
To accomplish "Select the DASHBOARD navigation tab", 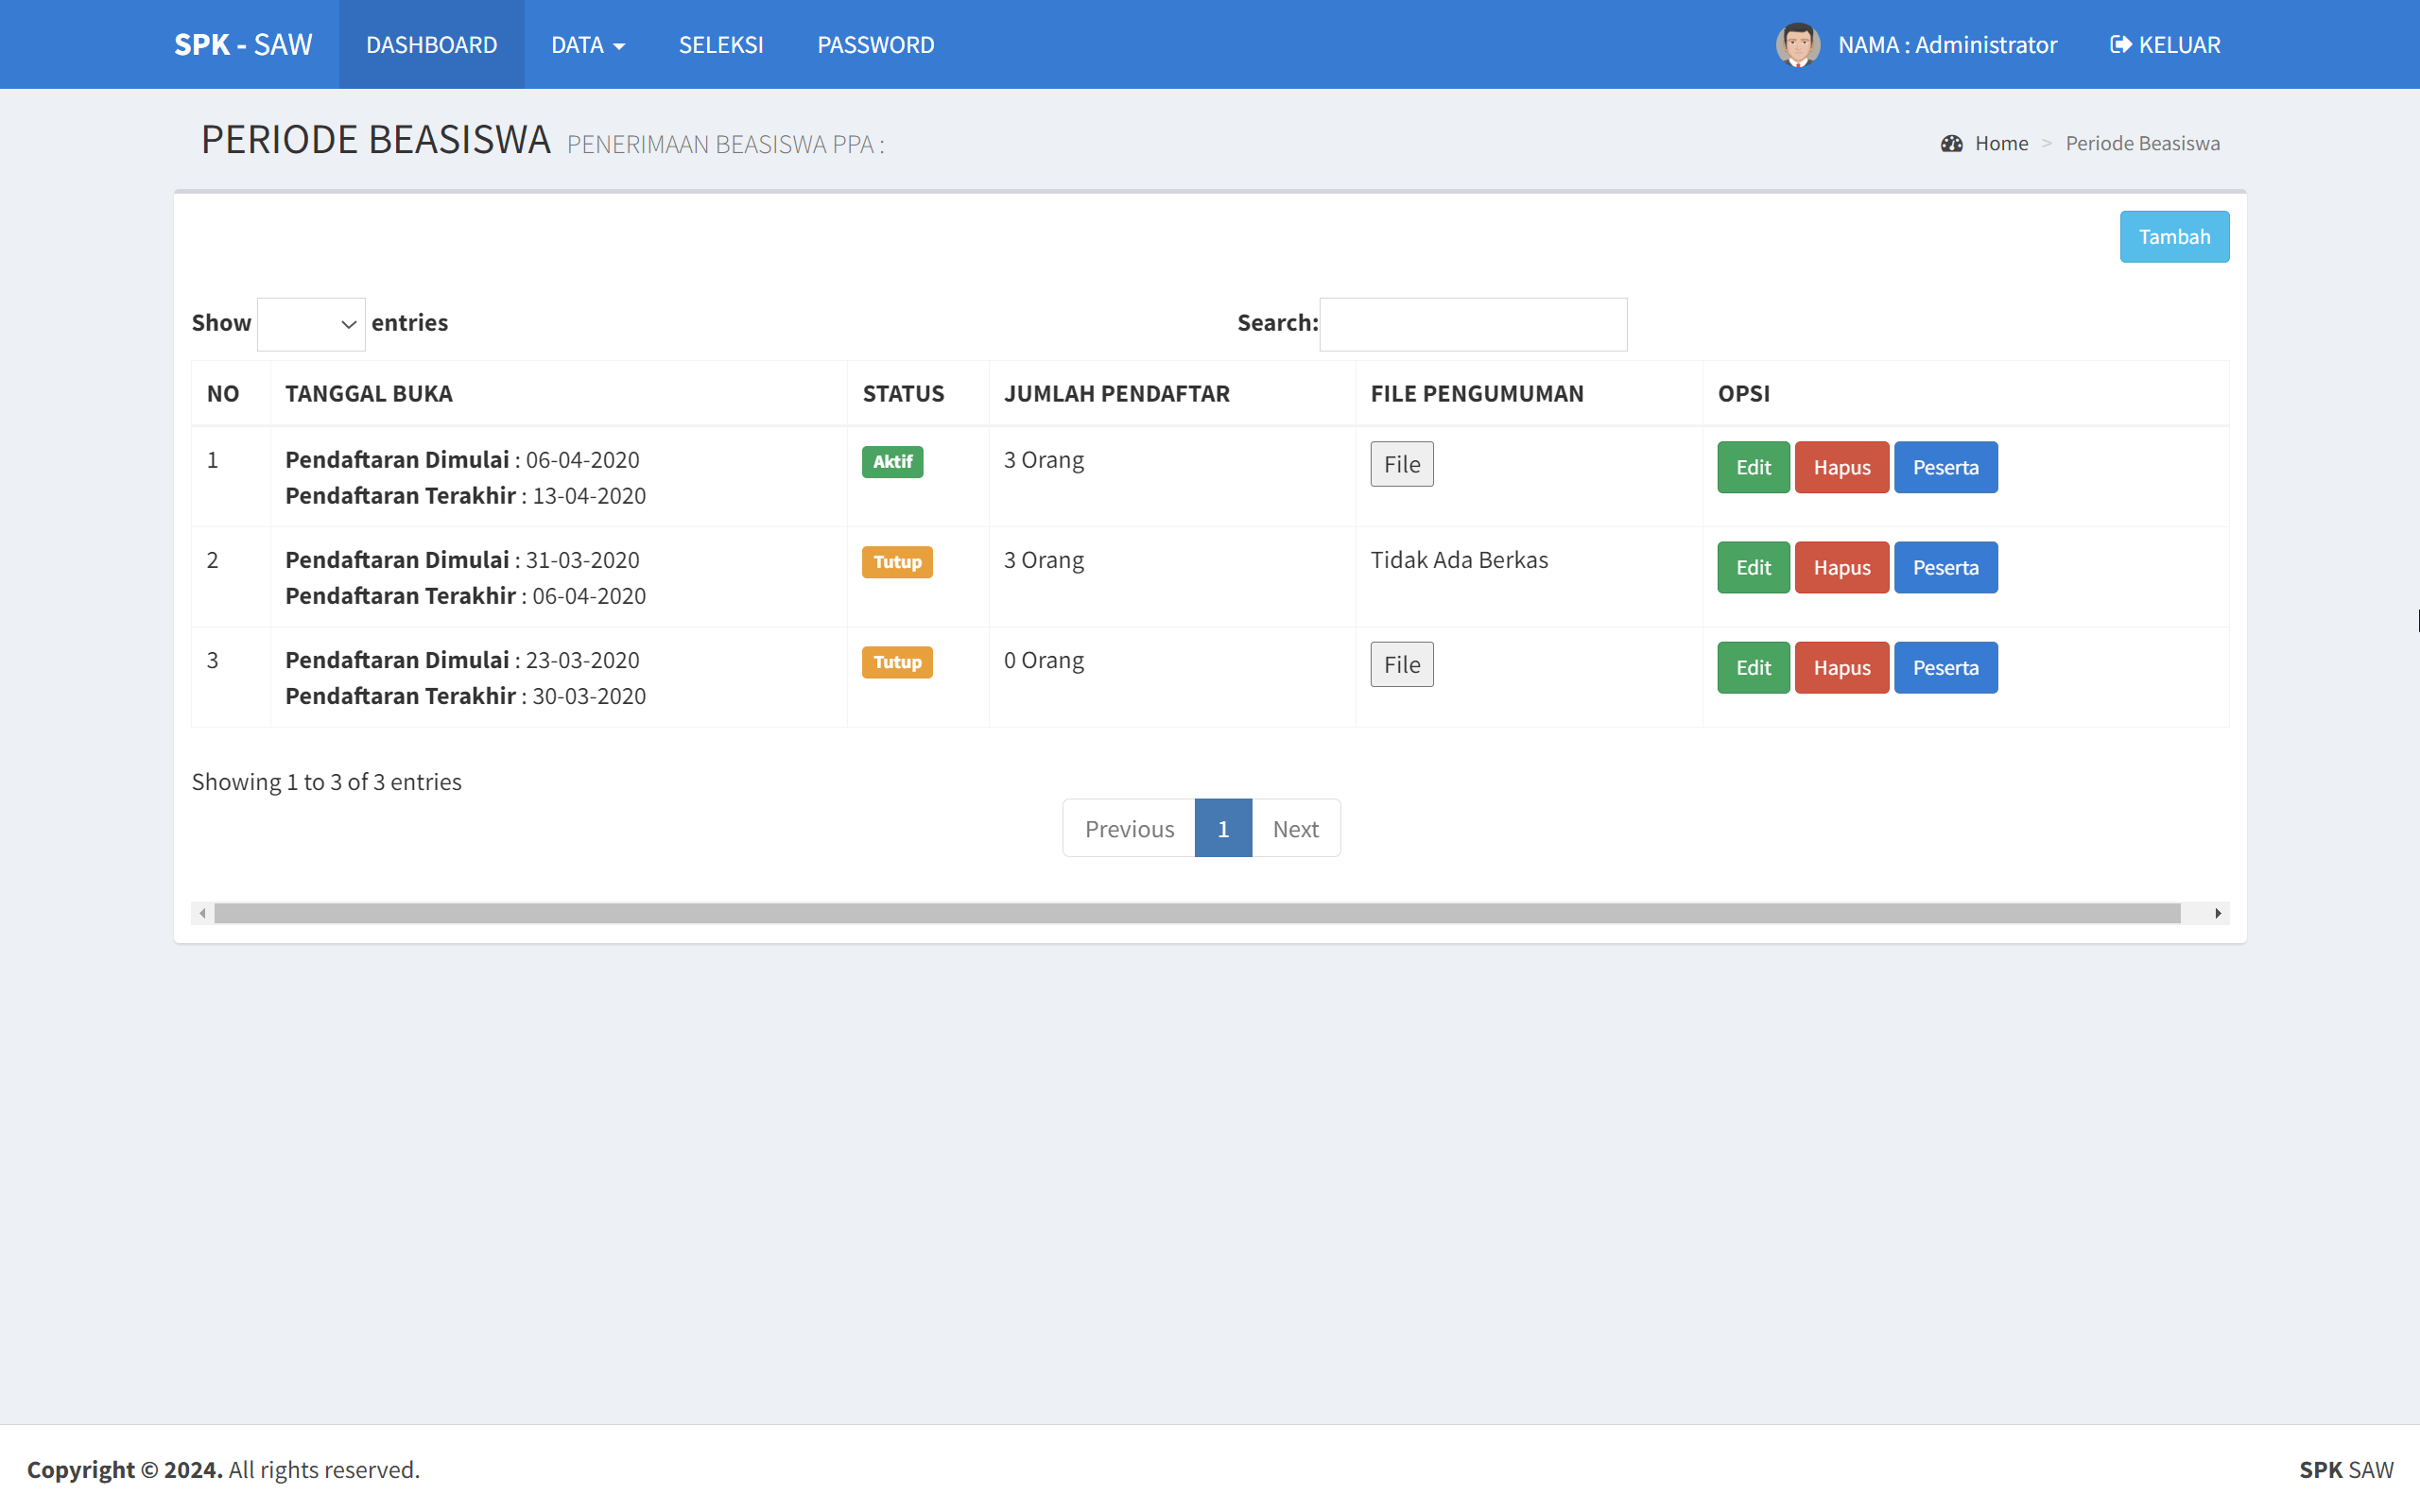I will [x=431, y=44].
